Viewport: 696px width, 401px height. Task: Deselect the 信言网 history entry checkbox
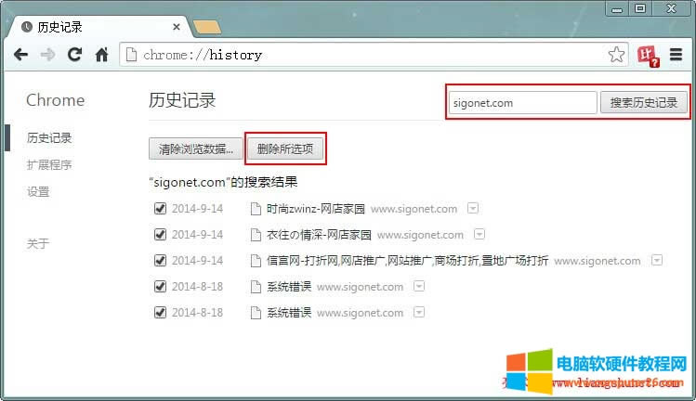tap(160, 261)
